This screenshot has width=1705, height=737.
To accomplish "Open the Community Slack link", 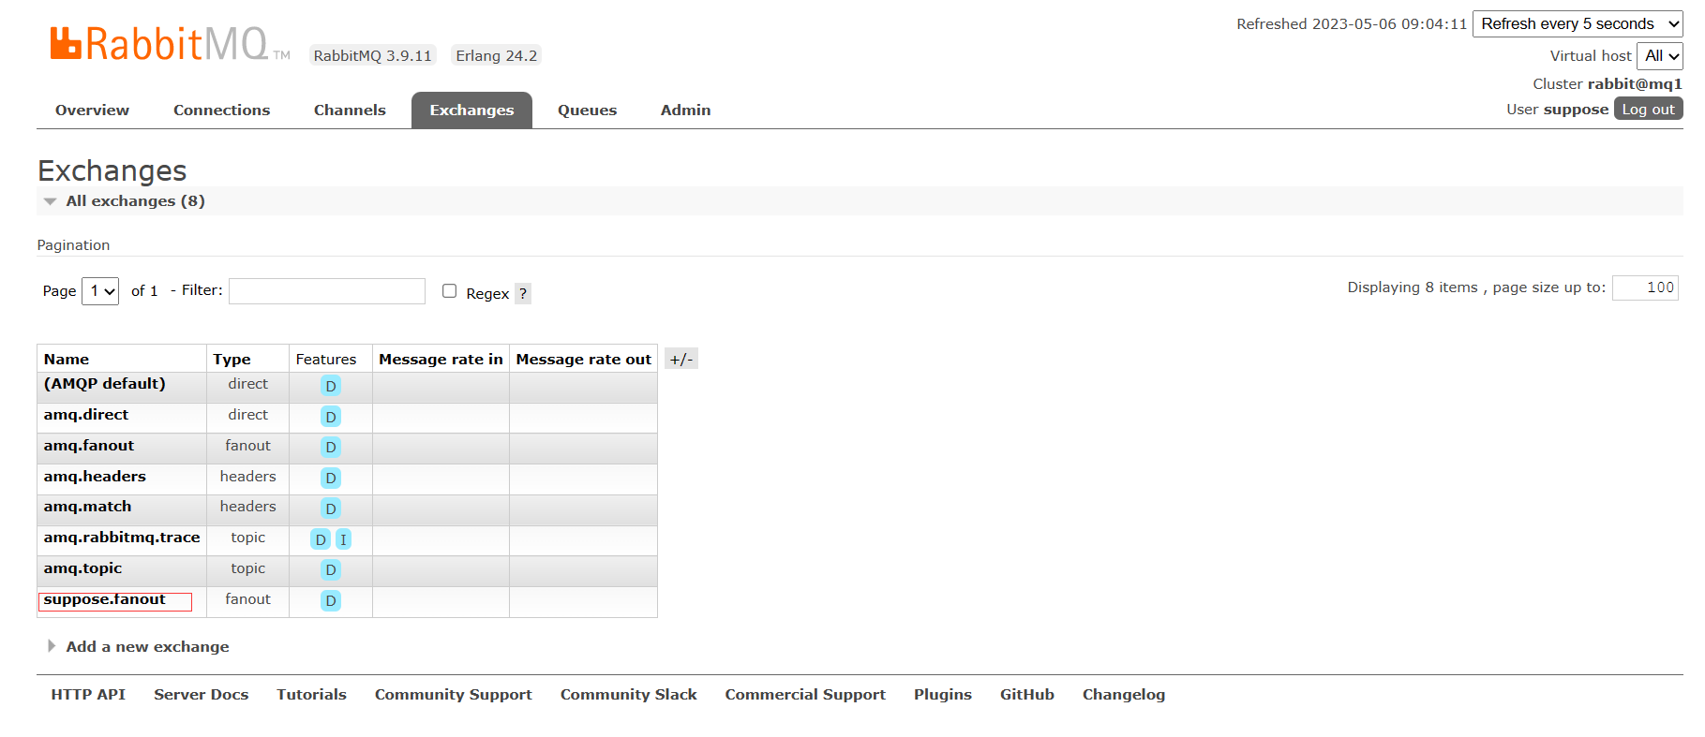I will click(629, 695).
